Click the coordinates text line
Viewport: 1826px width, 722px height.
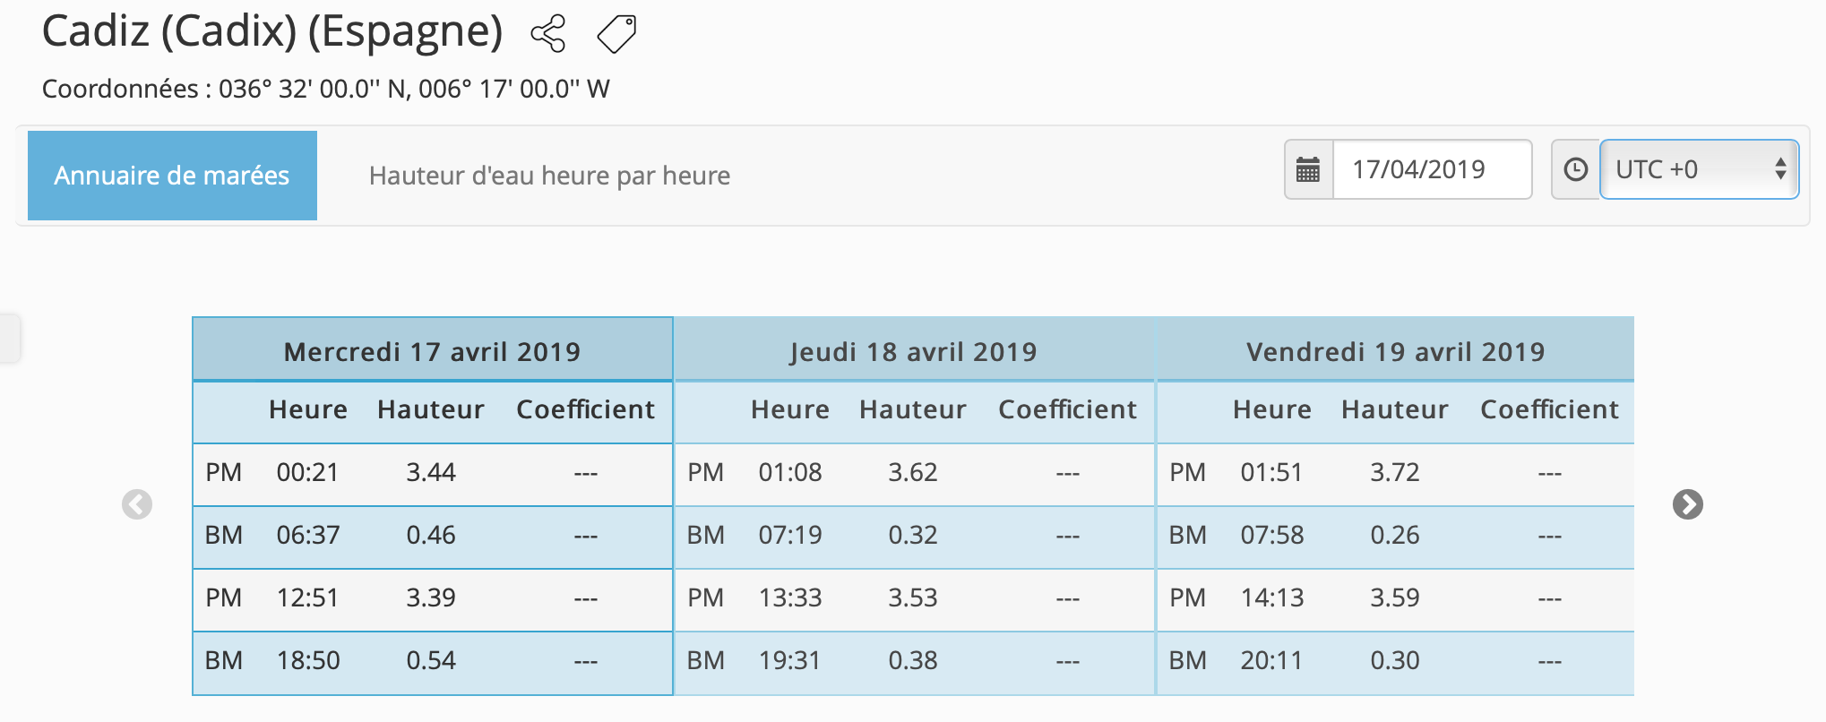[x=325, y=89]
